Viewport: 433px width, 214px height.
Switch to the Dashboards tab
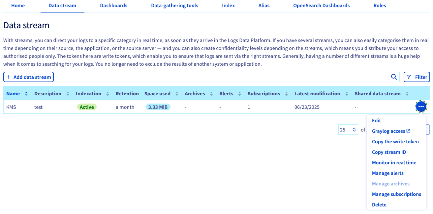pyautogui.click(x=113, y=6)
